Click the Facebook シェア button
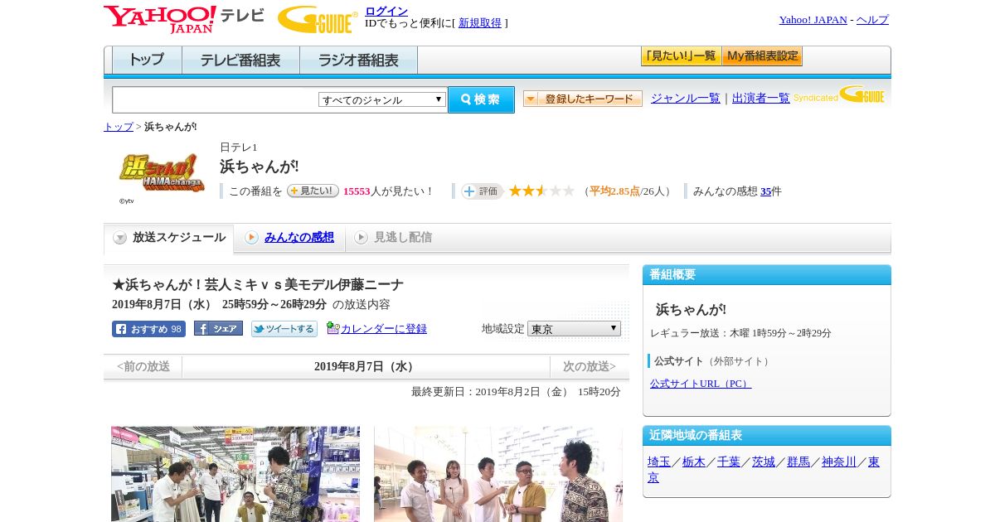Screen dimensions: 995x522 click(x=218, y=328)
